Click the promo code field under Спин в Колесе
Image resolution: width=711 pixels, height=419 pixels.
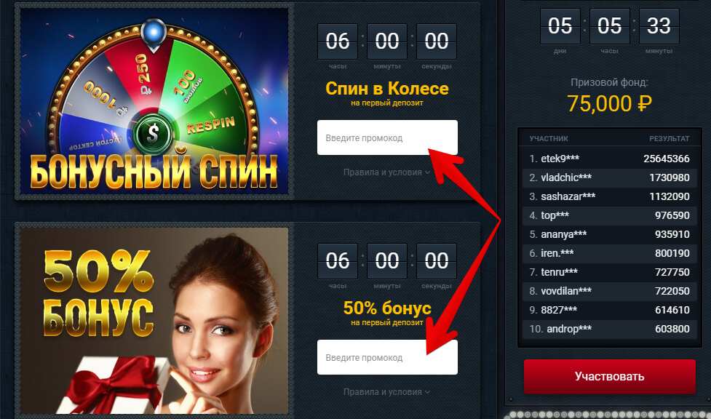click(x=387, y=137)
